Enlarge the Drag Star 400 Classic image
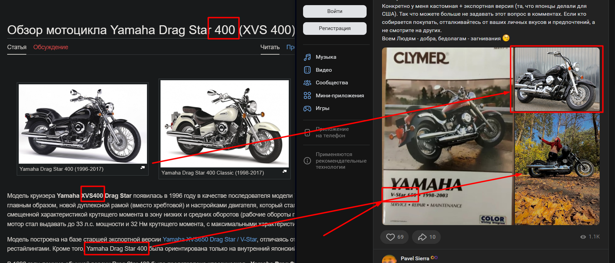 click(285, 171)
